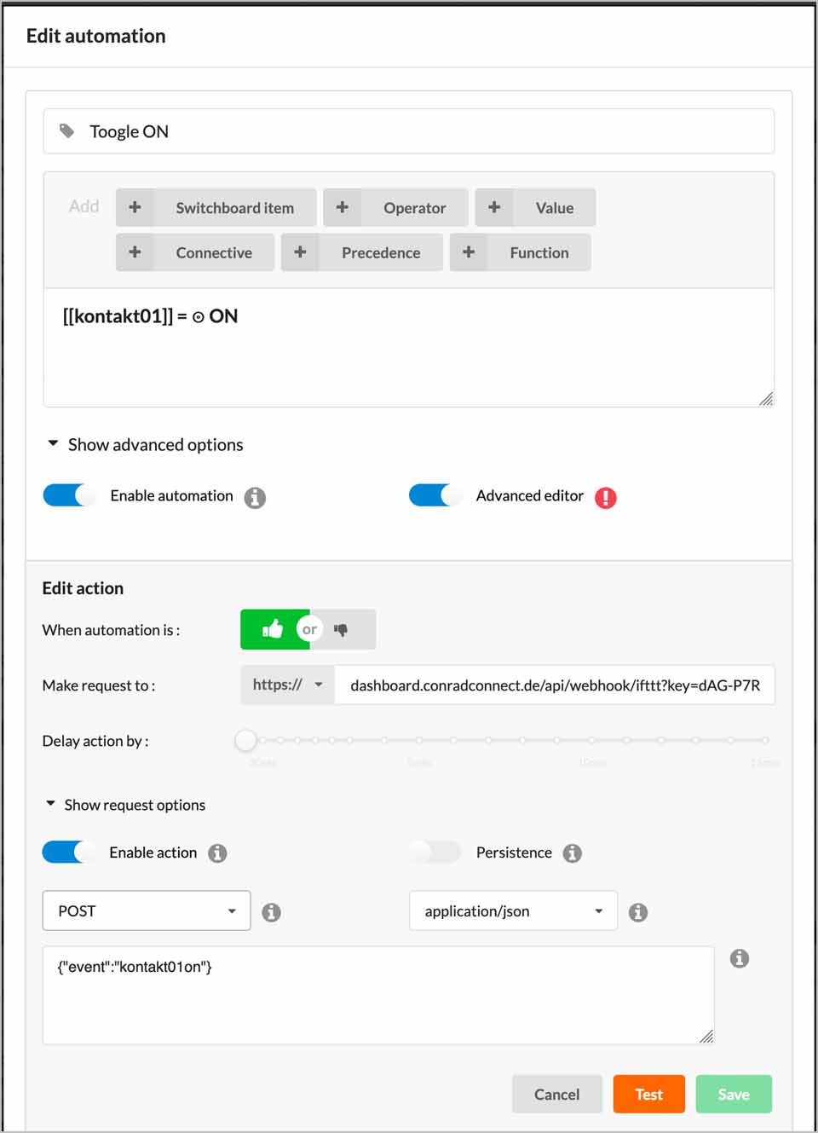Open info icon next to Persistence

tap(573, 853)
